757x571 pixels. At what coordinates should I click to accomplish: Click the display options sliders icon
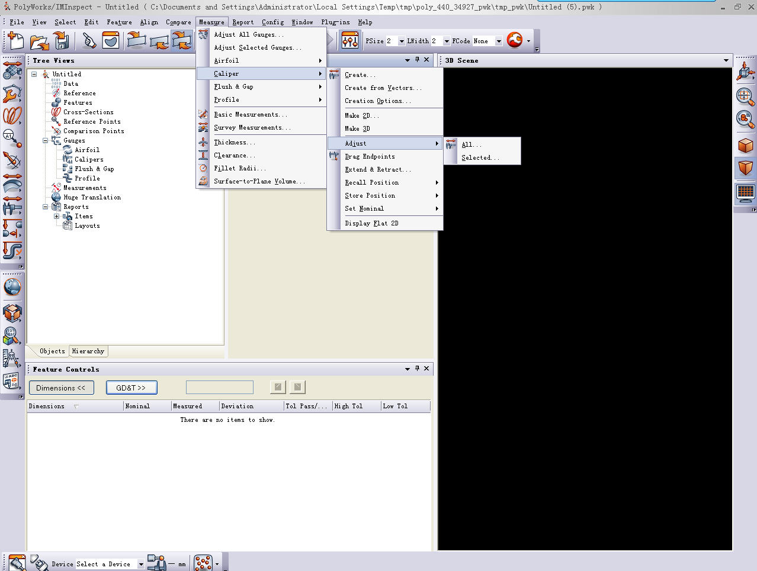tap(350, 41)
